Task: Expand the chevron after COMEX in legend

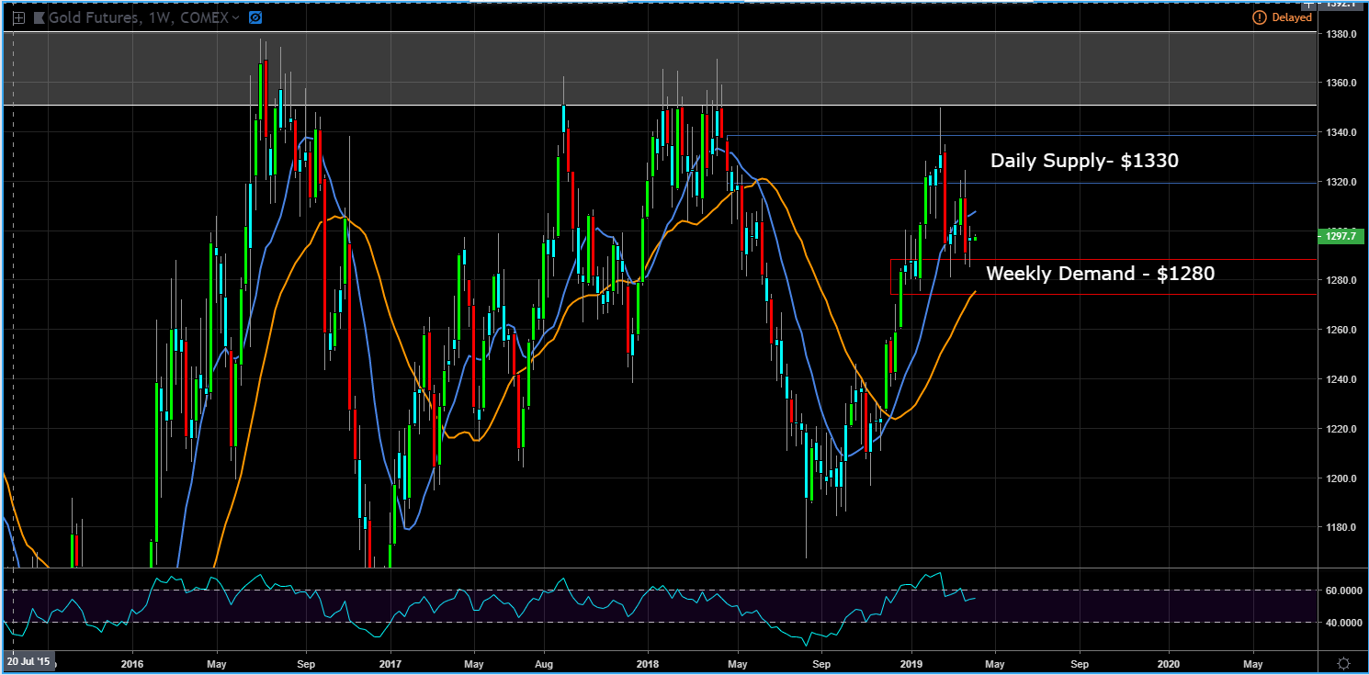Action: 237,17
